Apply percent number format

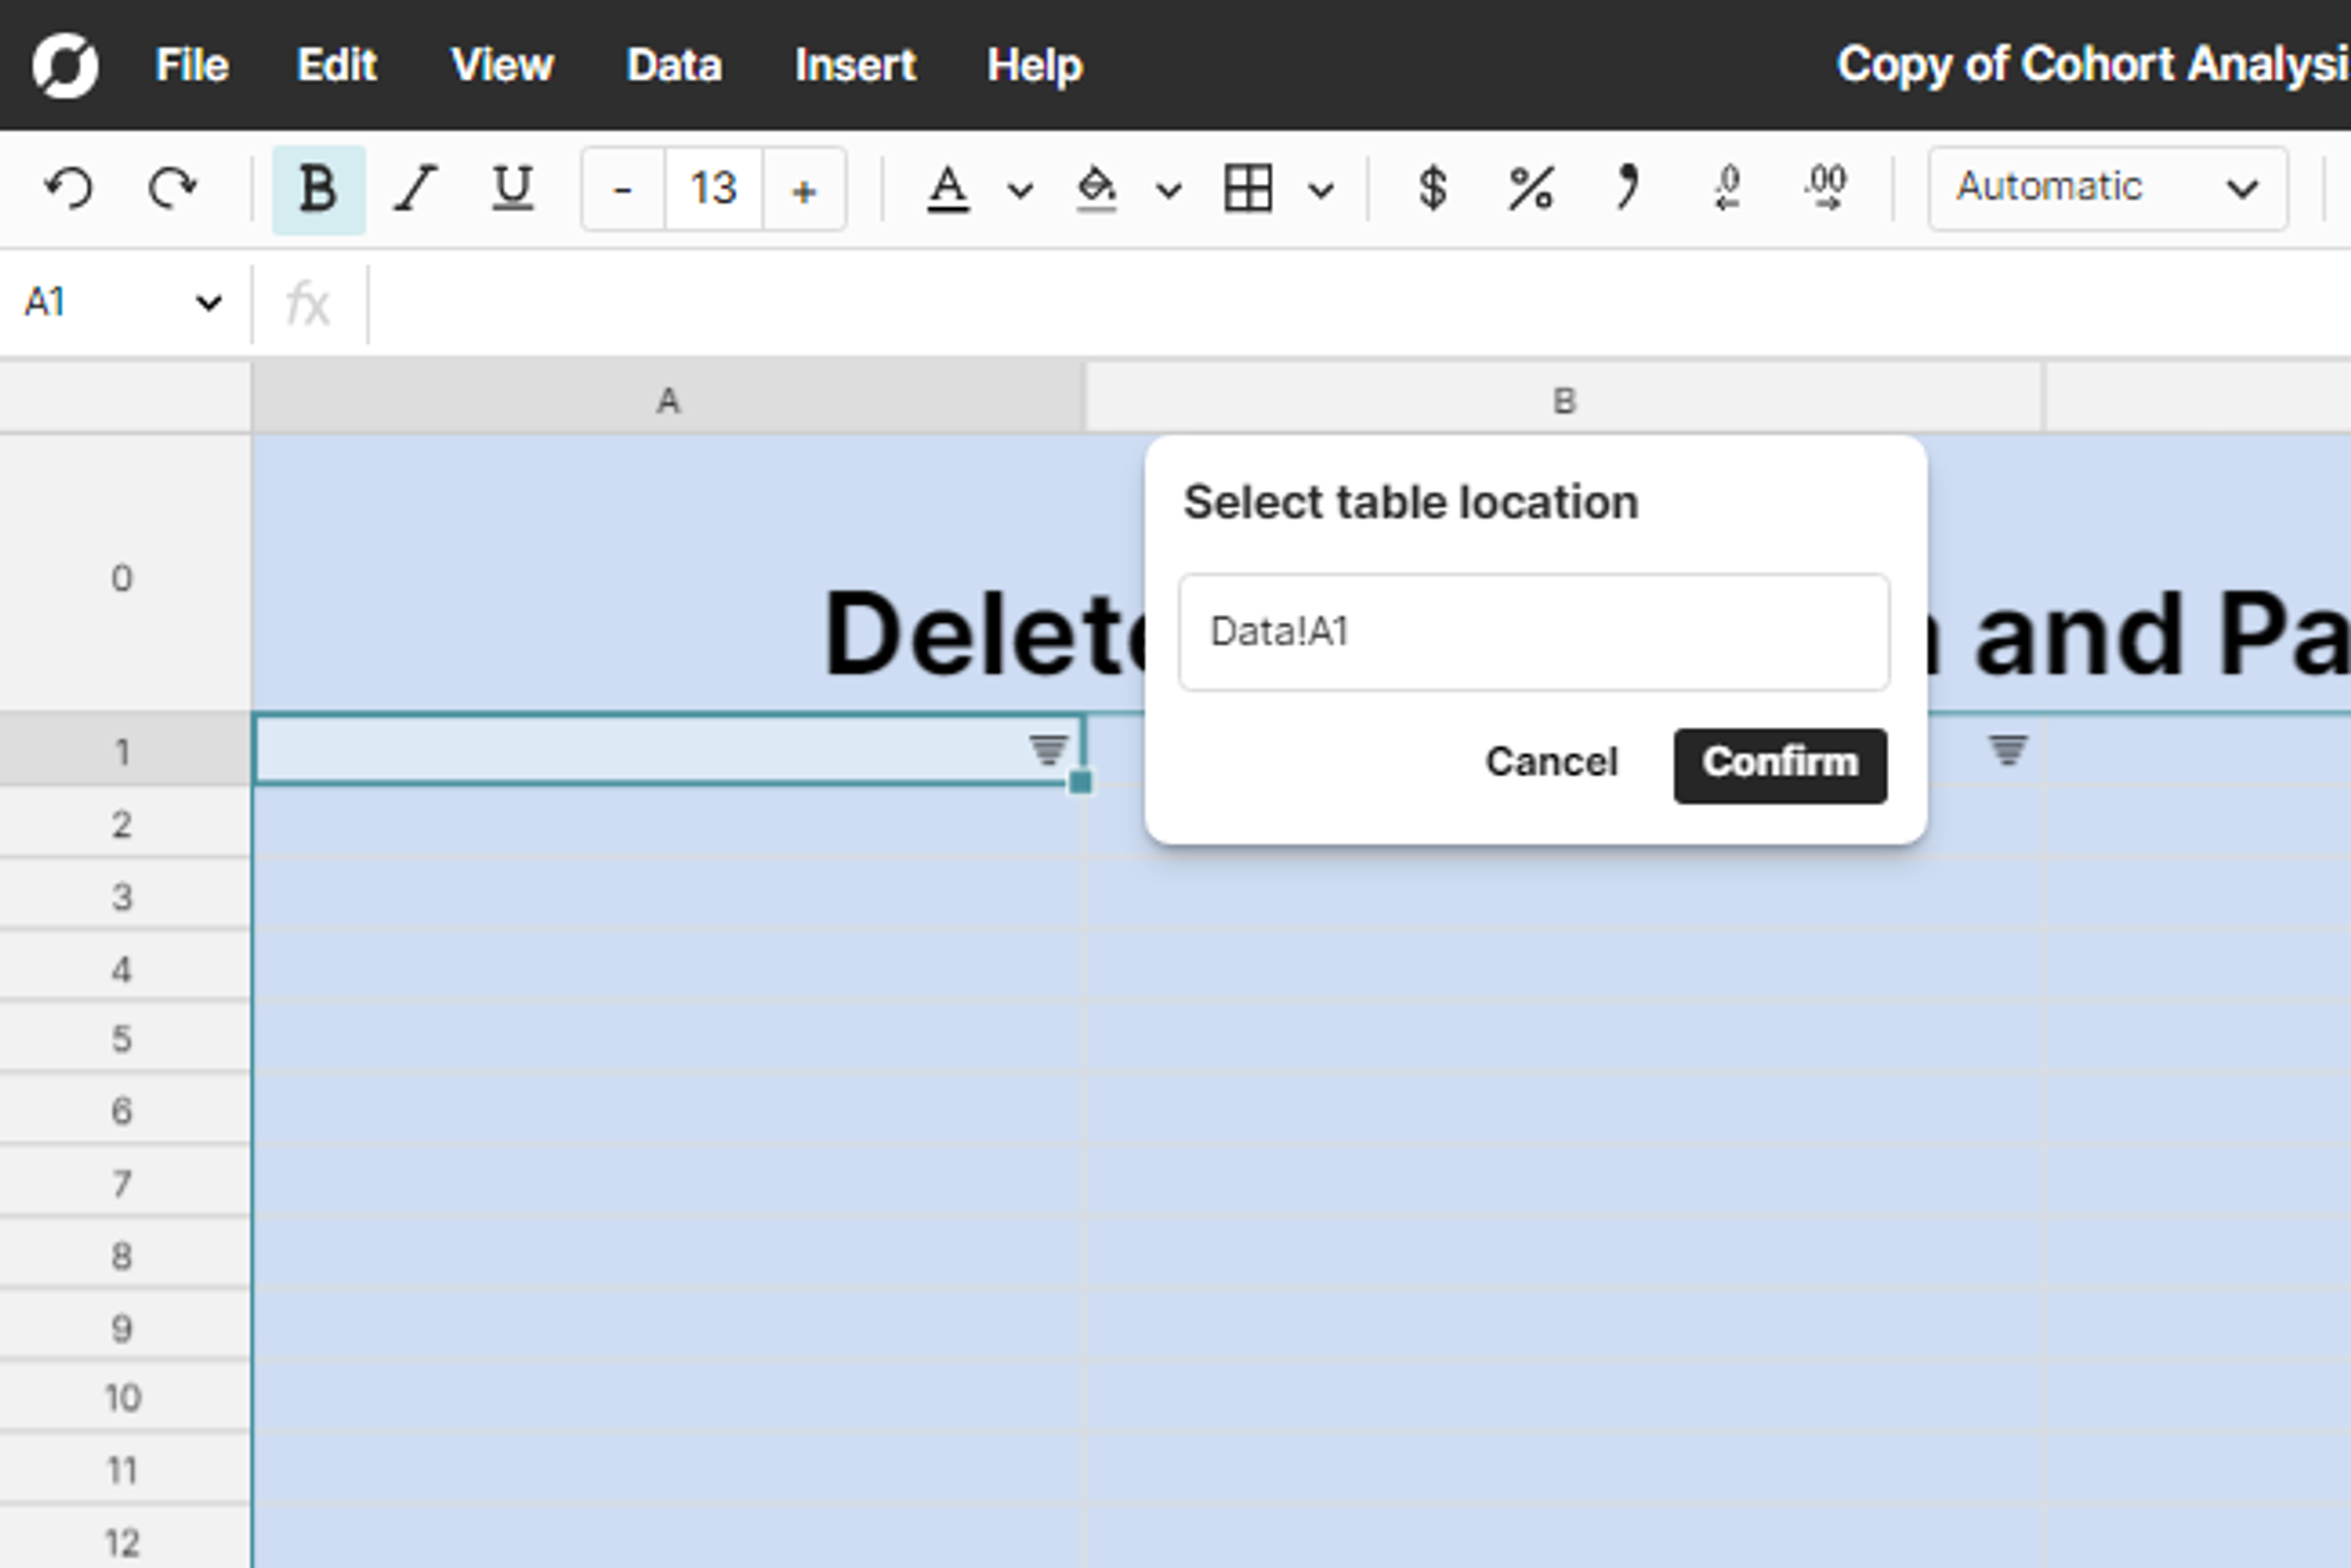coord(1530,188)
